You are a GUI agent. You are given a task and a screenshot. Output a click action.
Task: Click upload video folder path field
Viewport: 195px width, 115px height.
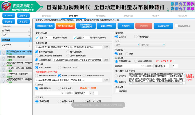coord(69,47)
